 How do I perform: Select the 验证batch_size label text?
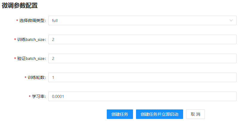(x=32, y=58)
